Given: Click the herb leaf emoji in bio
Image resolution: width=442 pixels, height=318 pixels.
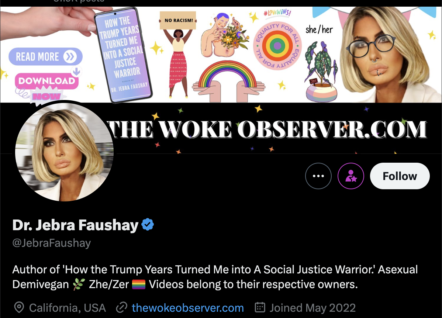Looking at the screenshot, I should (79, 284).
